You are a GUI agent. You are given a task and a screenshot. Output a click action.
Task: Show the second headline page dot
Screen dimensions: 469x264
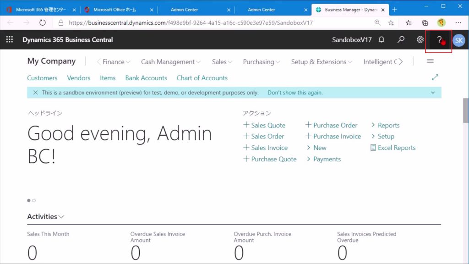click(x=34, y=201)
